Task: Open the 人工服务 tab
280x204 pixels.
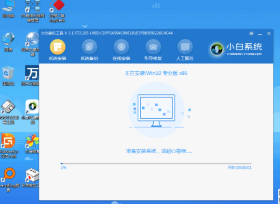Action: (x=185, y=50)
